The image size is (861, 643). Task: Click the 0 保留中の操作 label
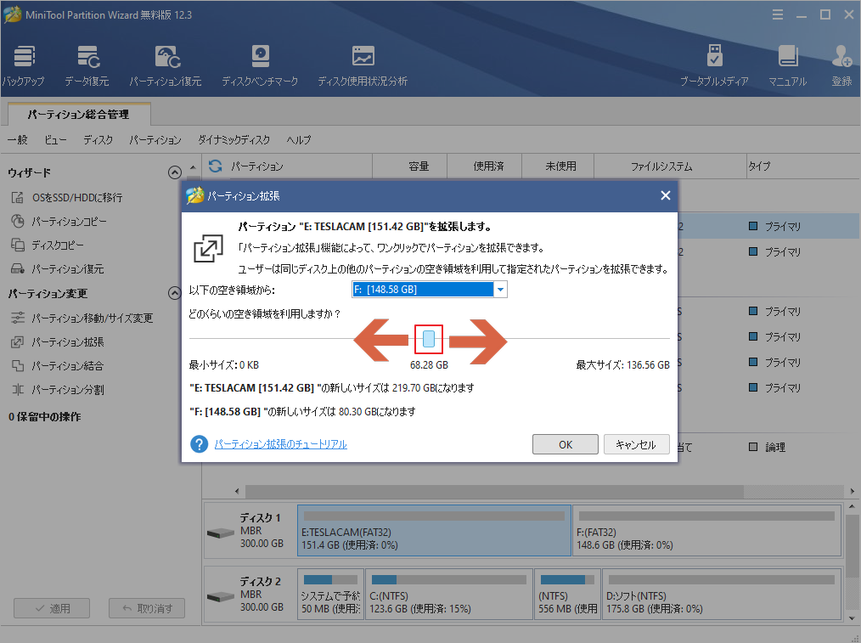(x=44, y=417)
